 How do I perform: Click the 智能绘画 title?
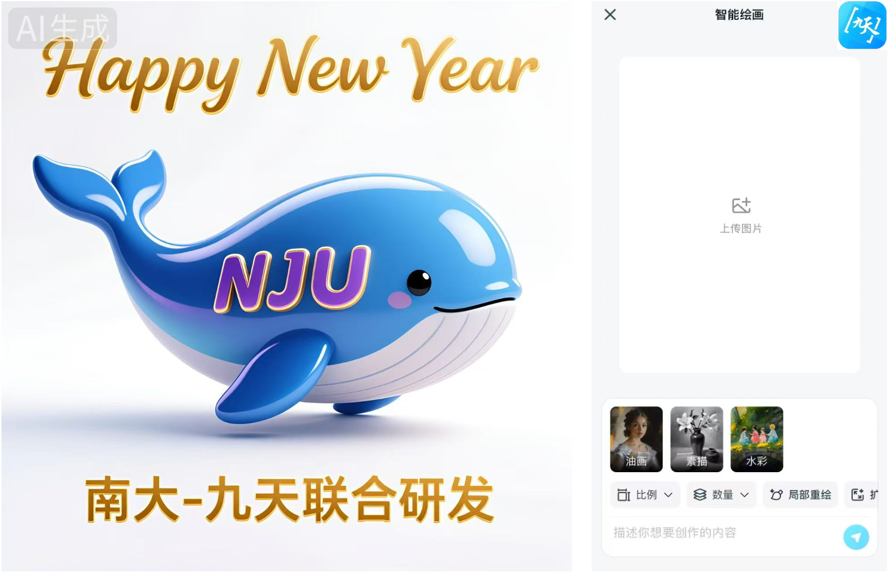tap(739, 15)
